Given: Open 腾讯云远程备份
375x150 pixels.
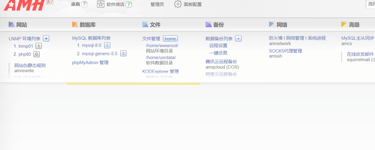Looking at the screenshot, I should point(221,62).
